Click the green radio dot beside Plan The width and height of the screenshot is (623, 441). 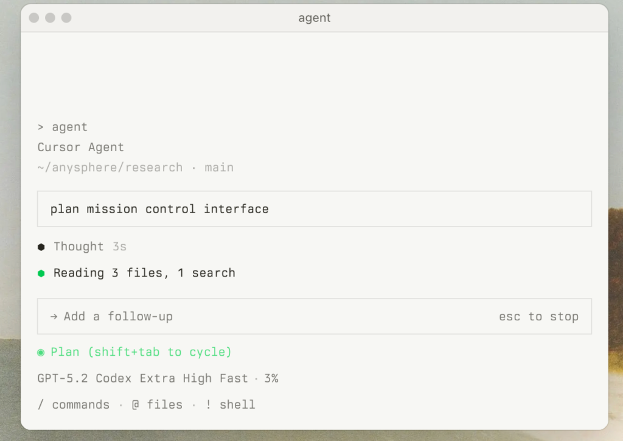[x=41, y=352]
